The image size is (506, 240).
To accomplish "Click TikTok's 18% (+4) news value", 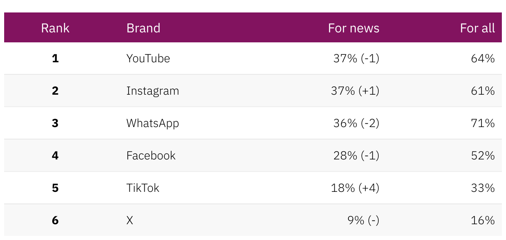I will click(x=355, y=188).
